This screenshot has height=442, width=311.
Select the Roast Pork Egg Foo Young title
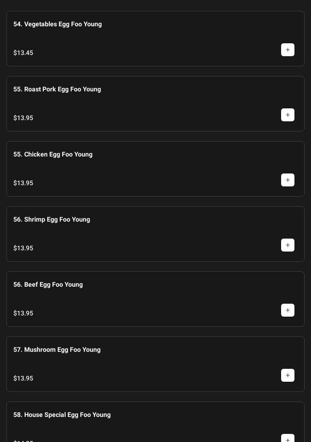[57, 89]
